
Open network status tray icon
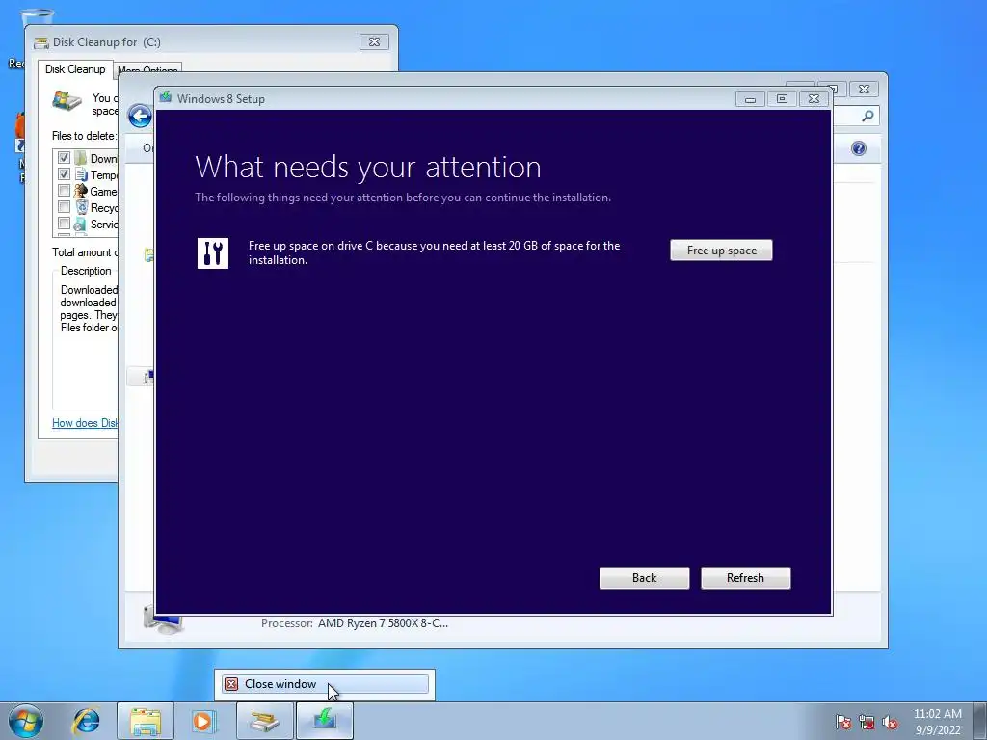(x=867, y=723)
